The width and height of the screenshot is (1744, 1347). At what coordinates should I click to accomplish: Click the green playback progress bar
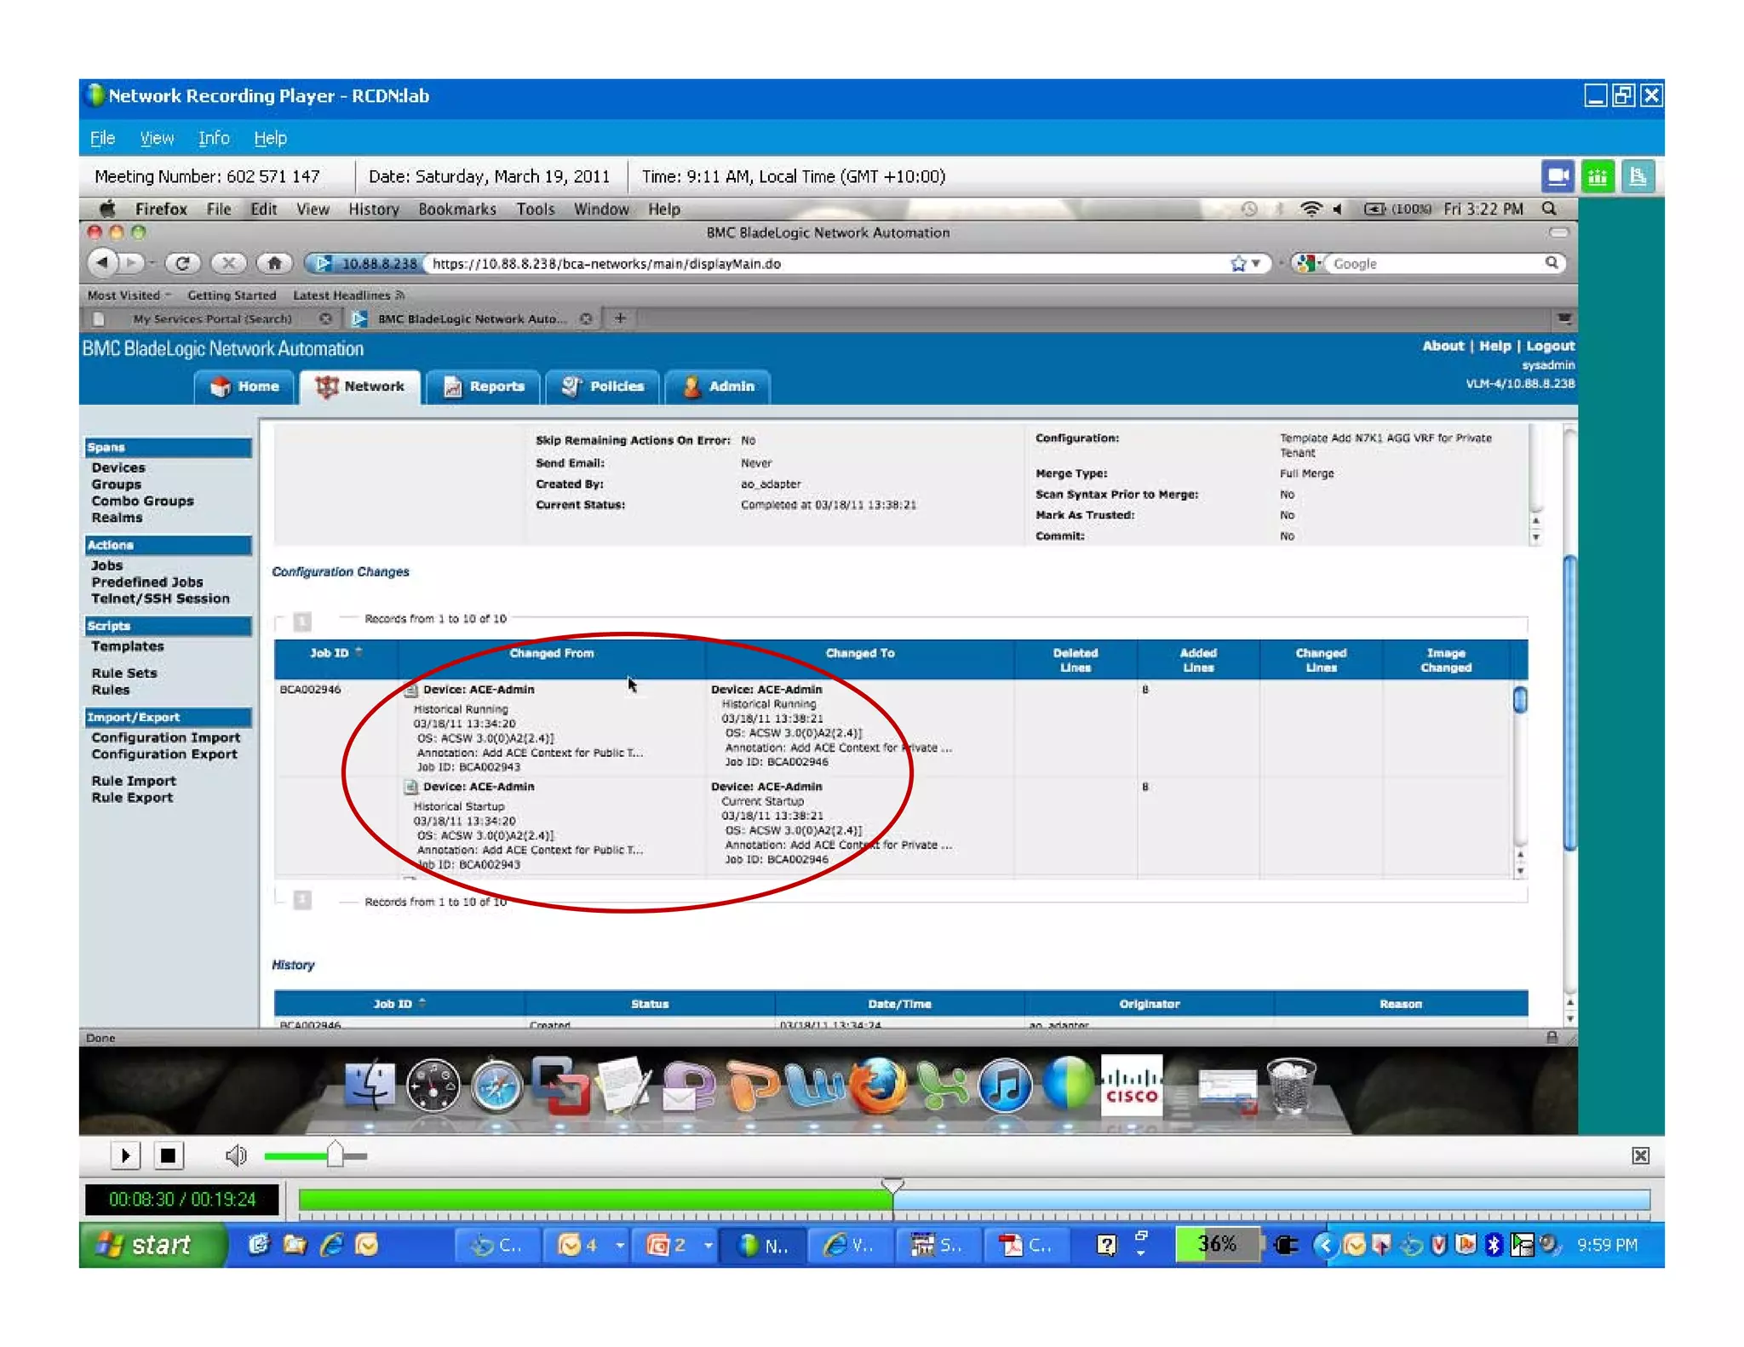click(x=595, y=1200)
